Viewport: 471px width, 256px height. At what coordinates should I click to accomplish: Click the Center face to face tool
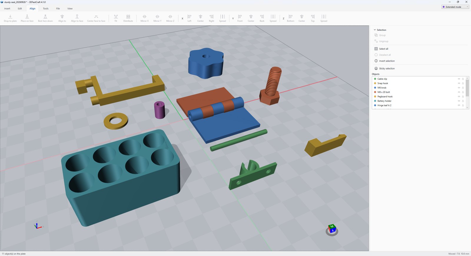(x=96, y=18)
